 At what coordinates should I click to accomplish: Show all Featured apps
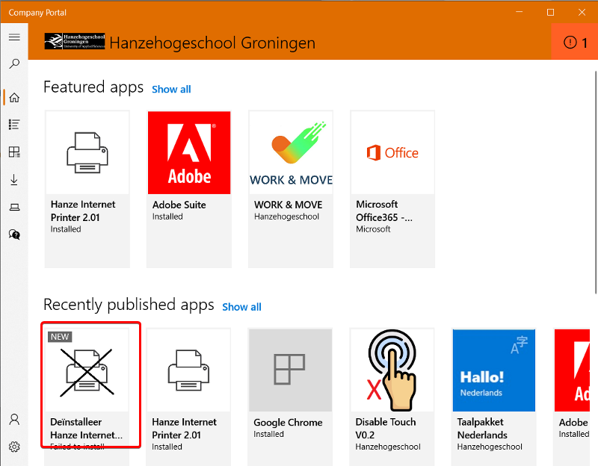(171, 89)
